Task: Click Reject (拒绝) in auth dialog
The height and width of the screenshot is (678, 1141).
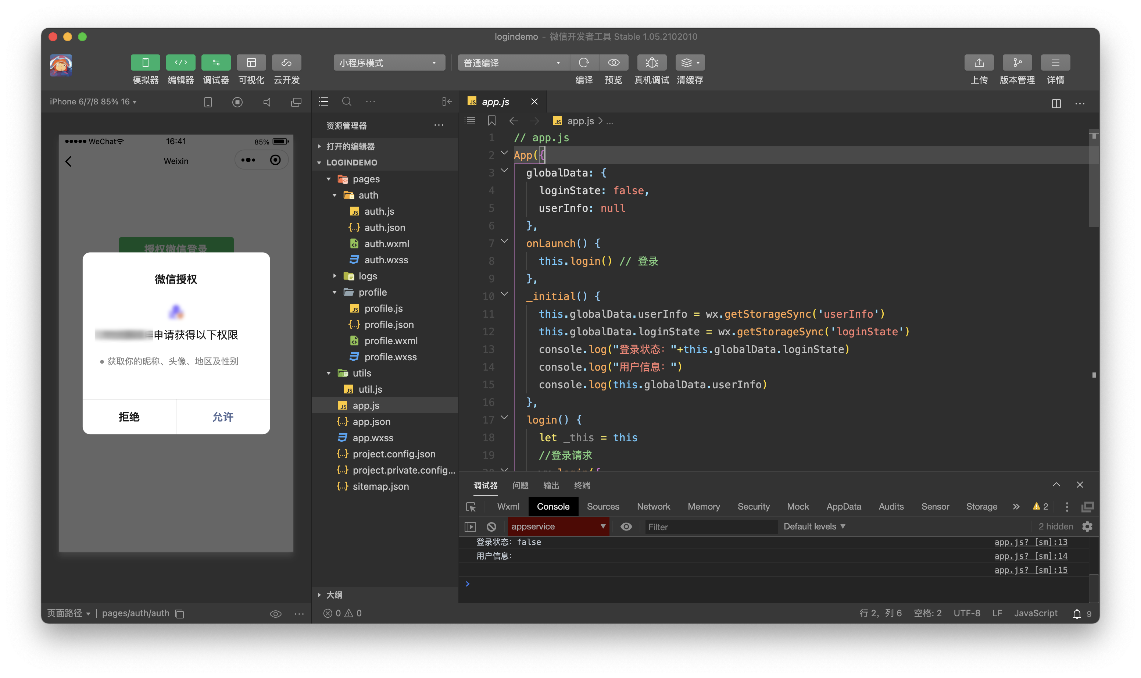Action: pyautogui.click(x=129, y=417)
